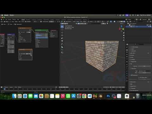Click the viewport zoom magnifier gizmo
Screen dimensions: 152x114
(x=124, y=33)
